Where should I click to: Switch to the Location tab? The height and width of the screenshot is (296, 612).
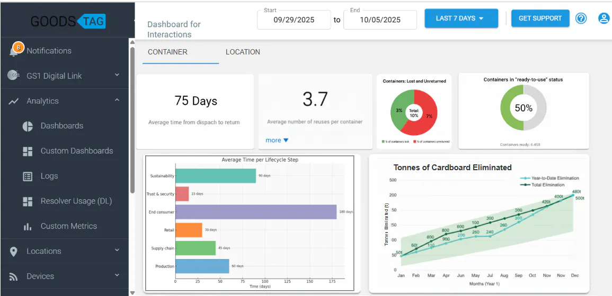click(243, 52)
